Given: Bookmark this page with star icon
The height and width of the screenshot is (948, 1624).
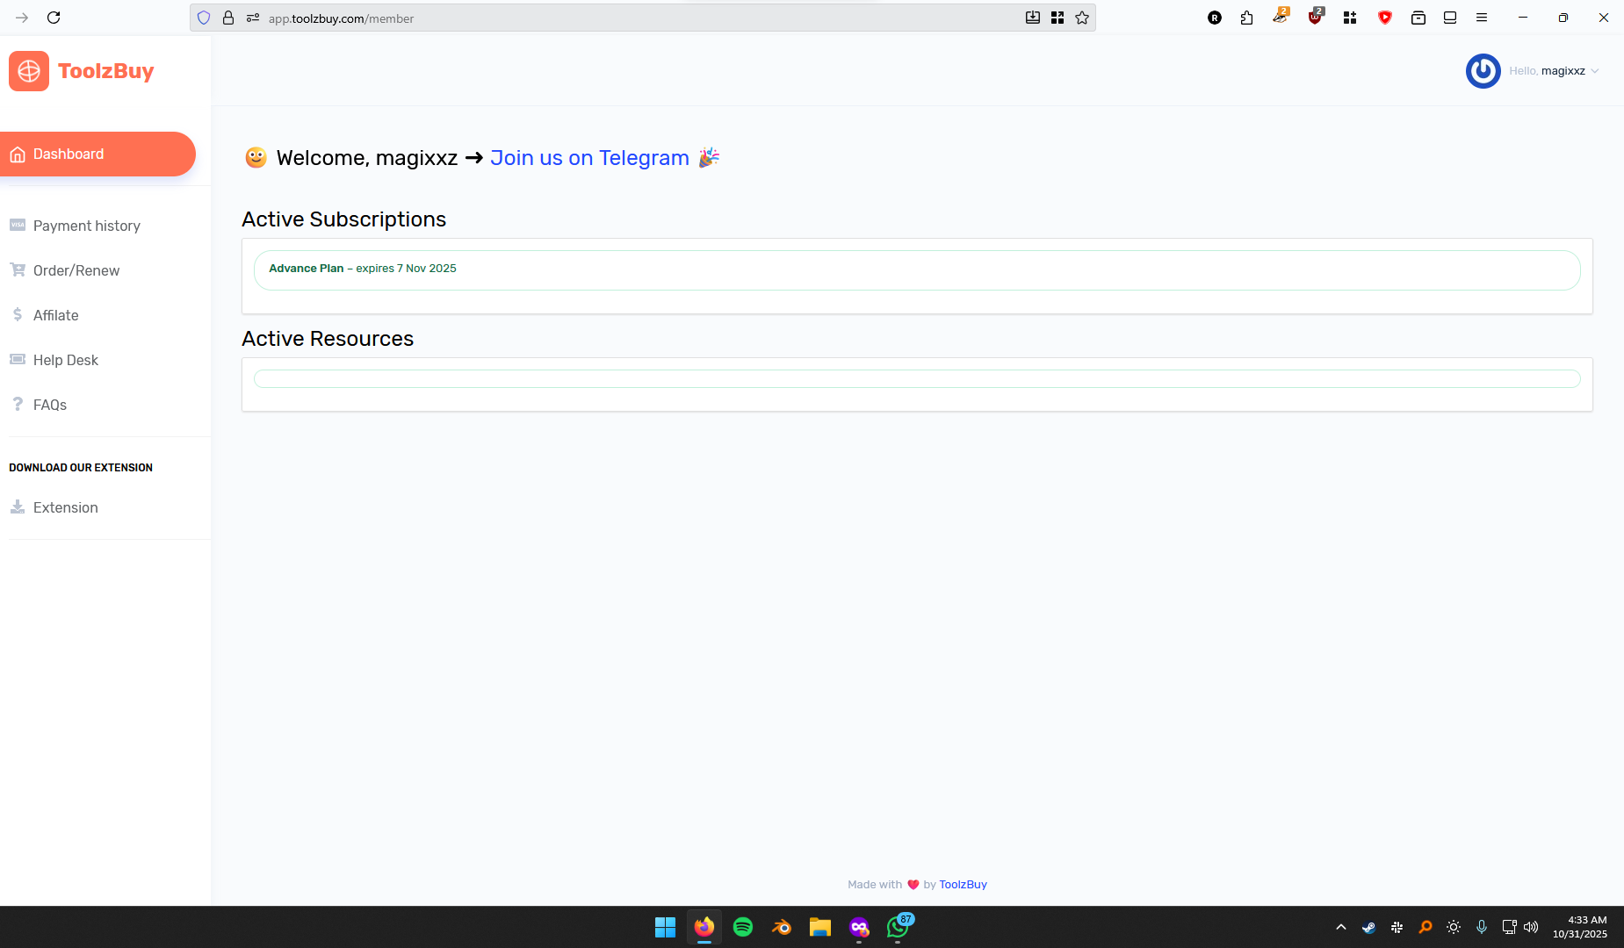Looking at the screenshot, I should 1082,18.
